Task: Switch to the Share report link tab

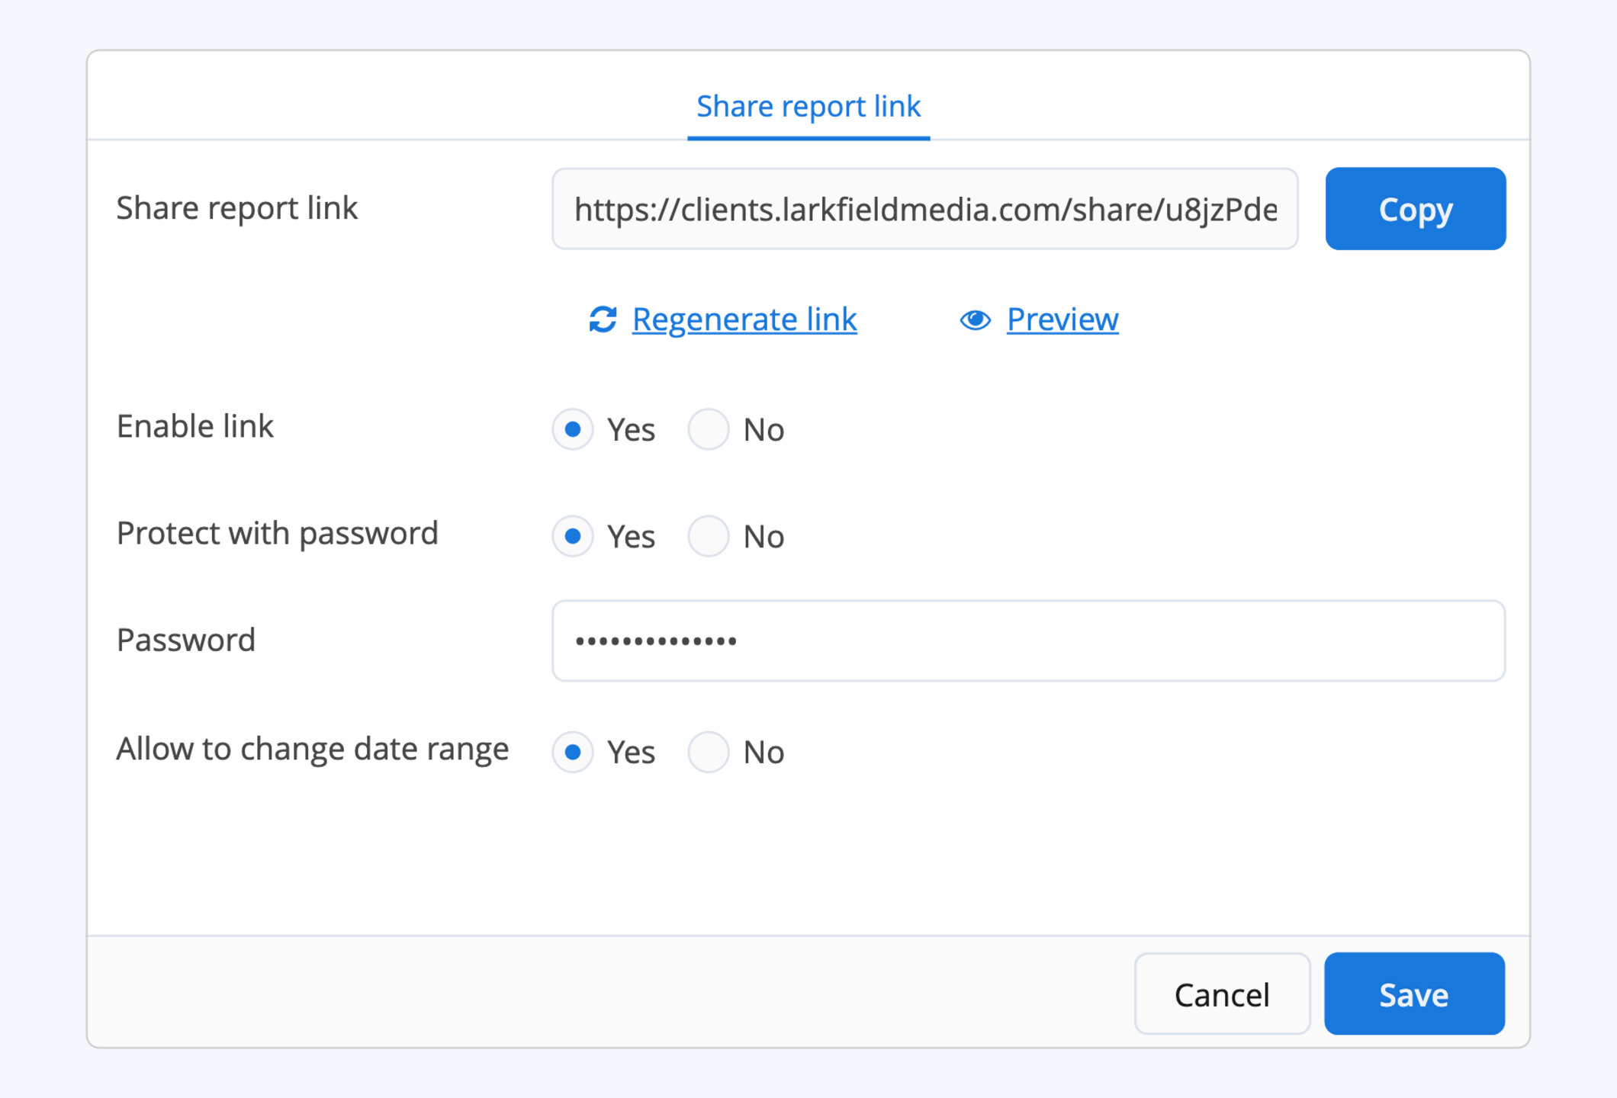Action: (808, 107)
